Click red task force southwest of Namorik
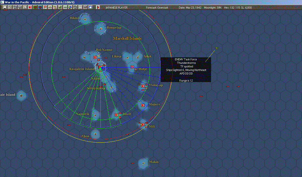Image resolution: width=302 pixels, height=177 pixels. point(69,125)
